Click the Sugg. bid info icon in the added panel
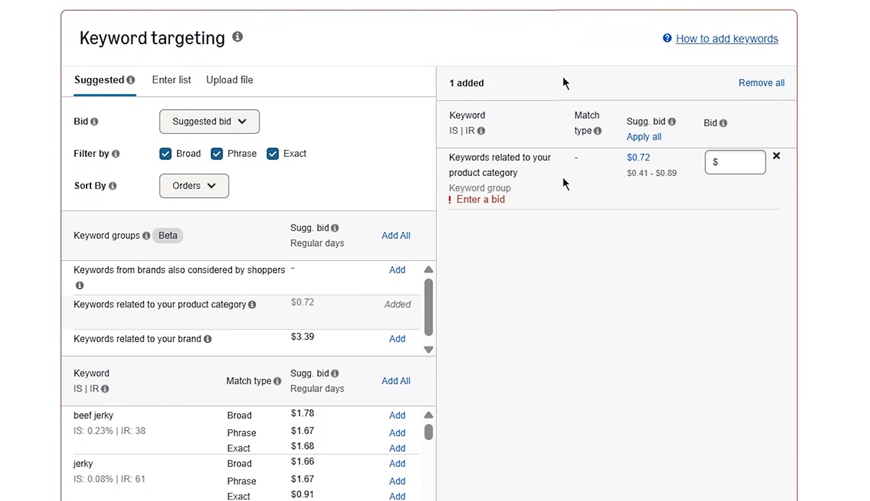This screenshot has height=501, width=870. pyautogui.click(x=672, y=122)
